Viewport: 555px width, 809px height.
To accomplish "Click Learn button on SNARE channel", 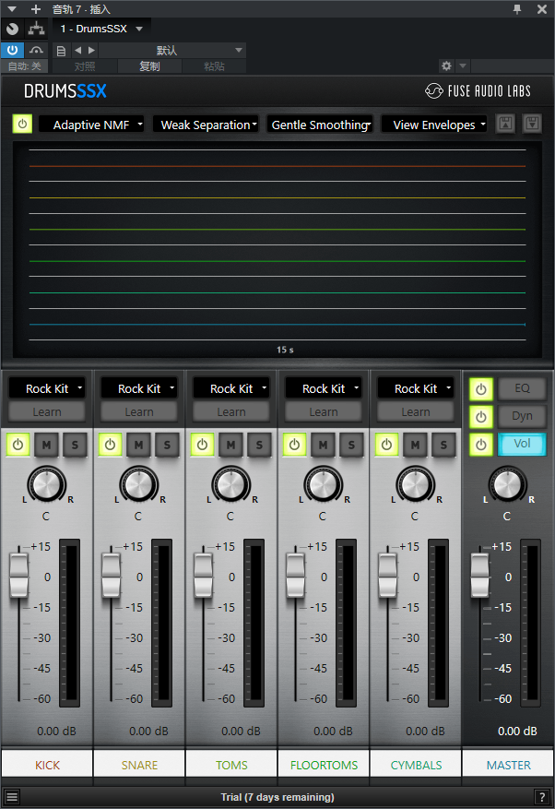I will point(139,412).
